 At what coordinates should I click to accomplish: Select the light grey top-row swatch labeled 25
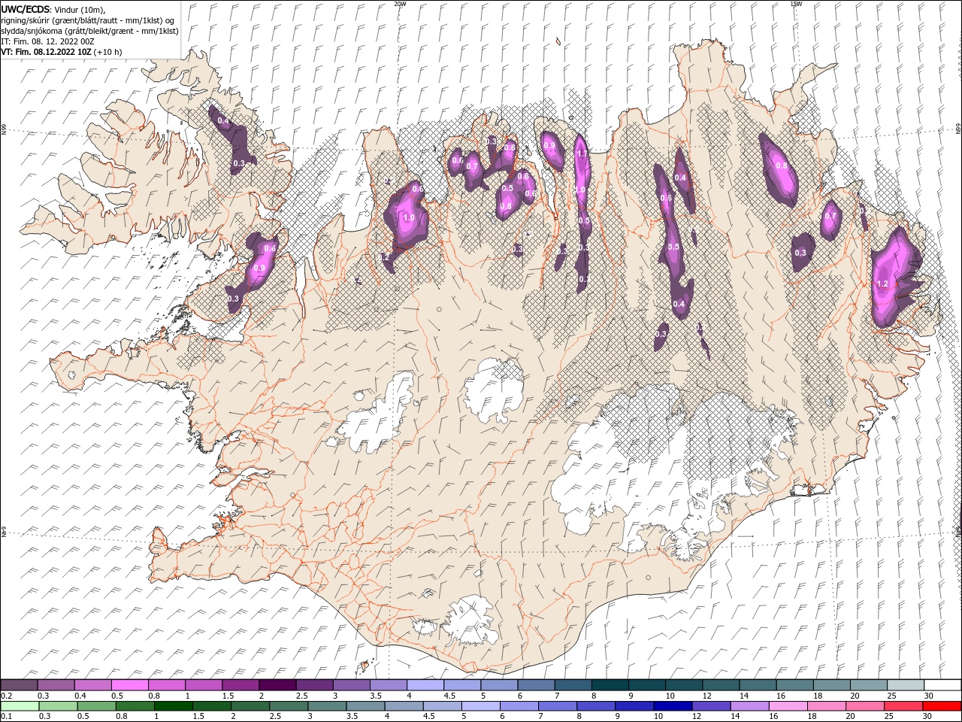pyautogui.click(x=905, y=685)
